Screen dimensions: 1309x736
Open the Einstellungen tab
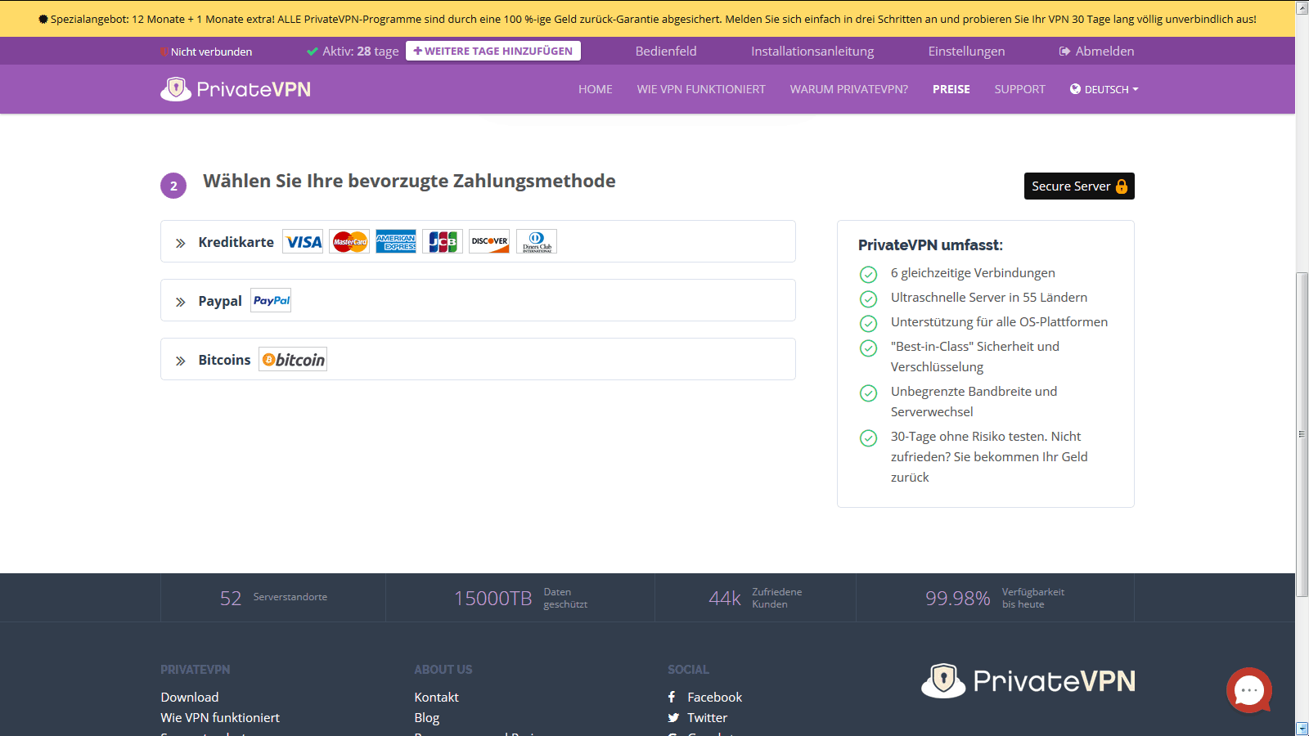(x=966, y=51)
